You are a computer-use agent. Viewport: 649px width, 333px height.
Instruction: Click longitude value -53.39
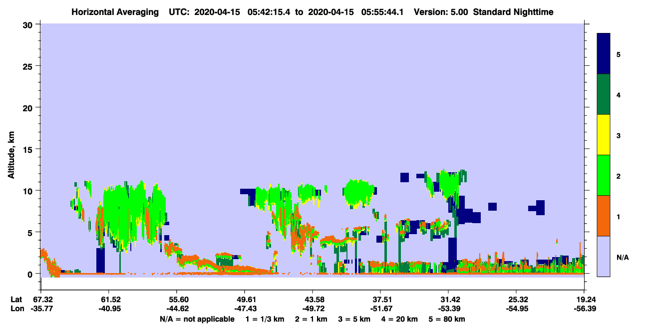click(x=448, y=309)
